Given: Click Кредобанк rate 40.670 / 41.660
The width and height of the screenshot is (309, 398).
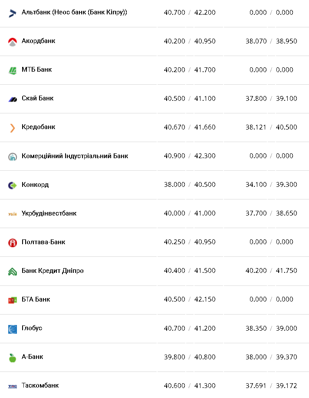Looking at the screenshot, I should (x=189, y=127).
